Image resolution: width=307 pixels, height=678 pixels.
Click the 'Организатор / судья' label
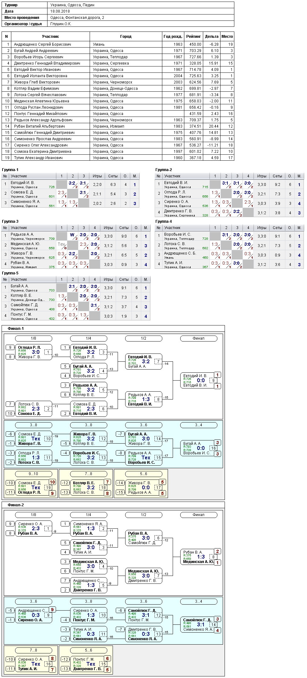tap(23, 24)
